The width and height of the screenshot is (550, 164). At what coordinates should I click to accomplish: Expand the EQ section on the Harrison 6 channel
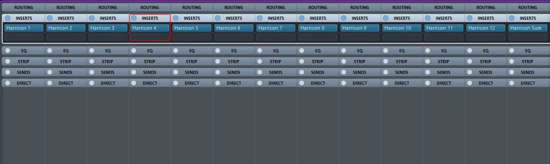coord(234,50)
